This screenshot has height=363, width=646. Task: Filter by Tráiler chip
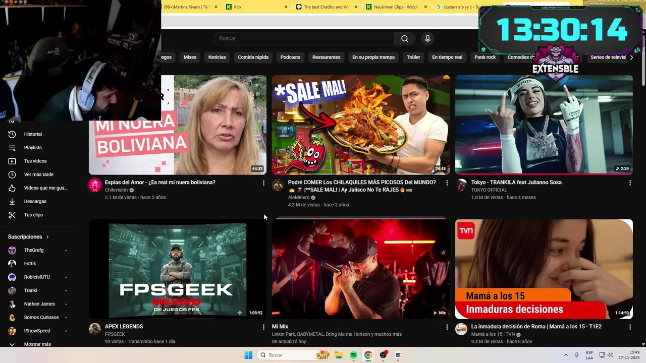(x=413, y=57)
